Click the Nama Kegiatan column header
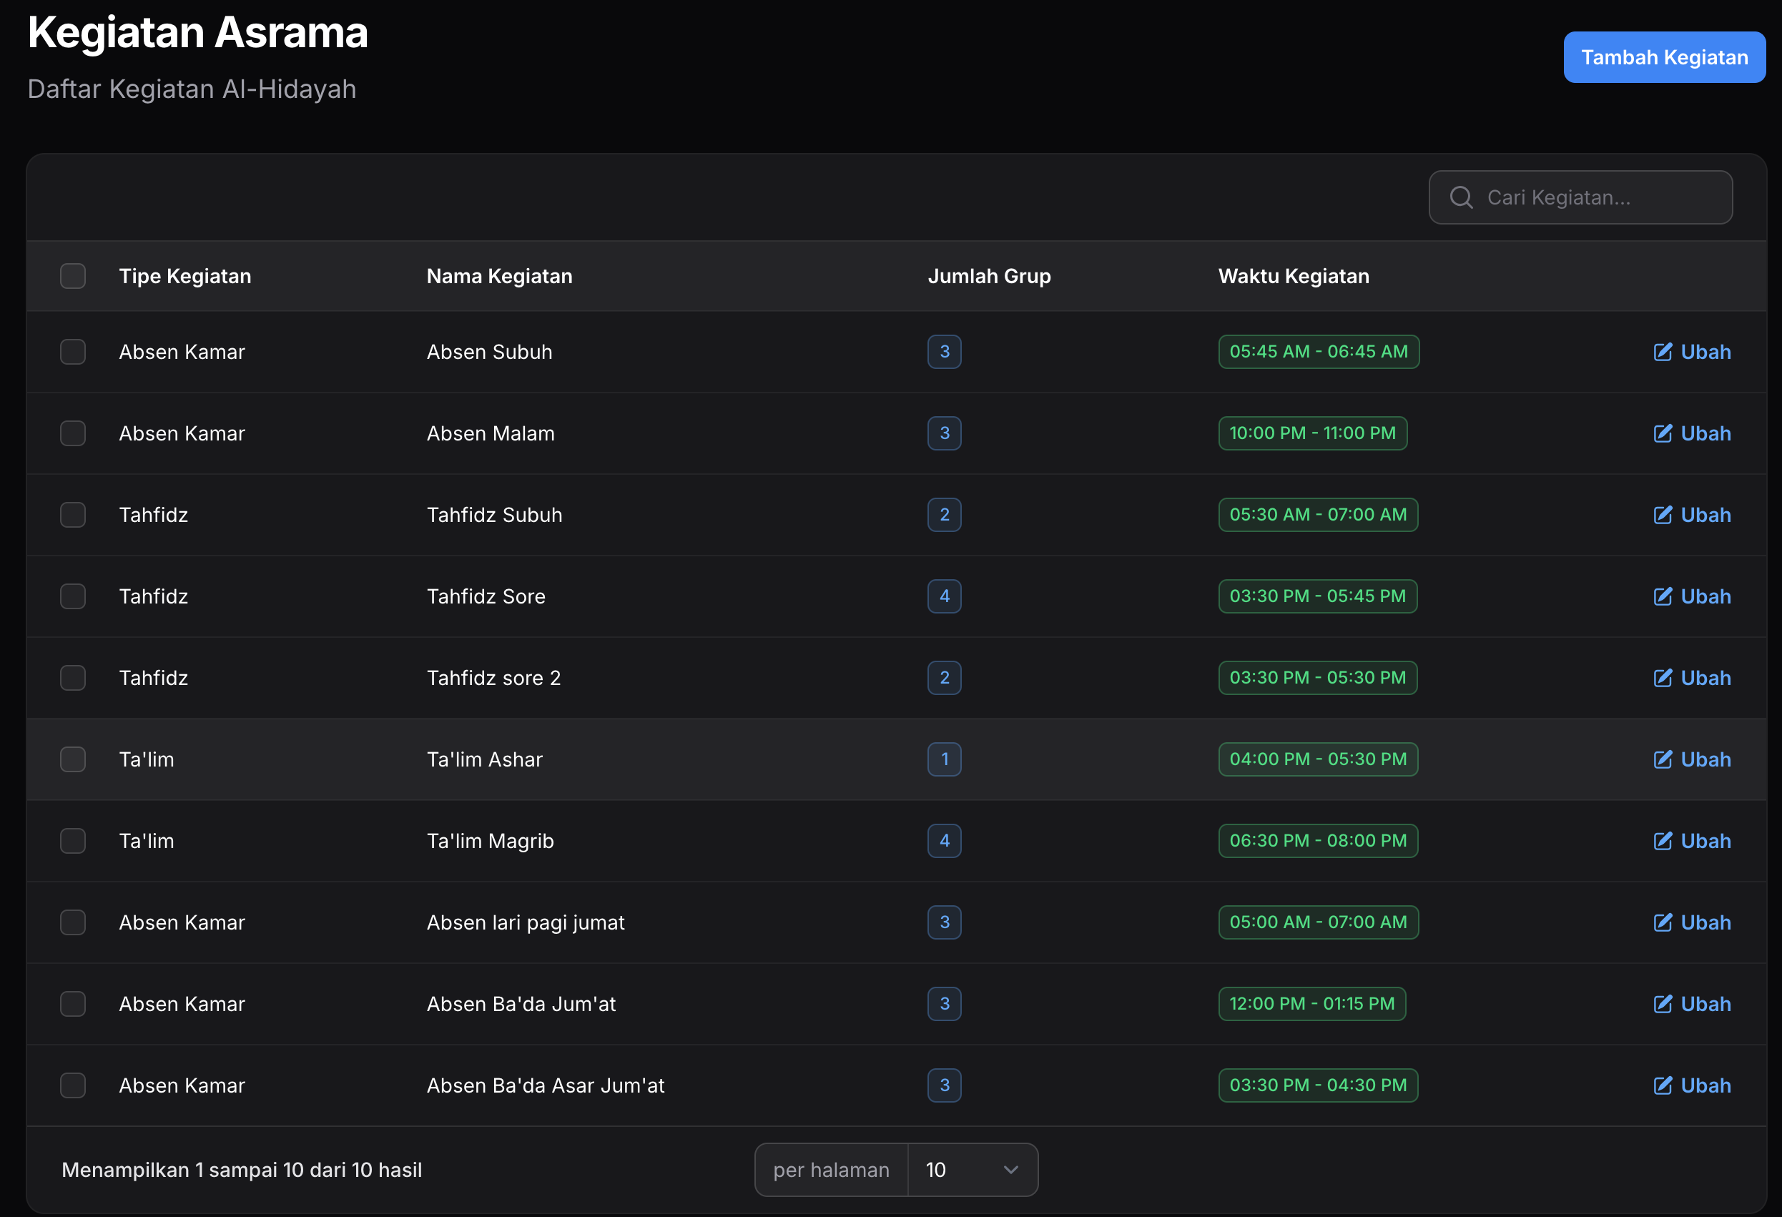 tap(499, 276)
